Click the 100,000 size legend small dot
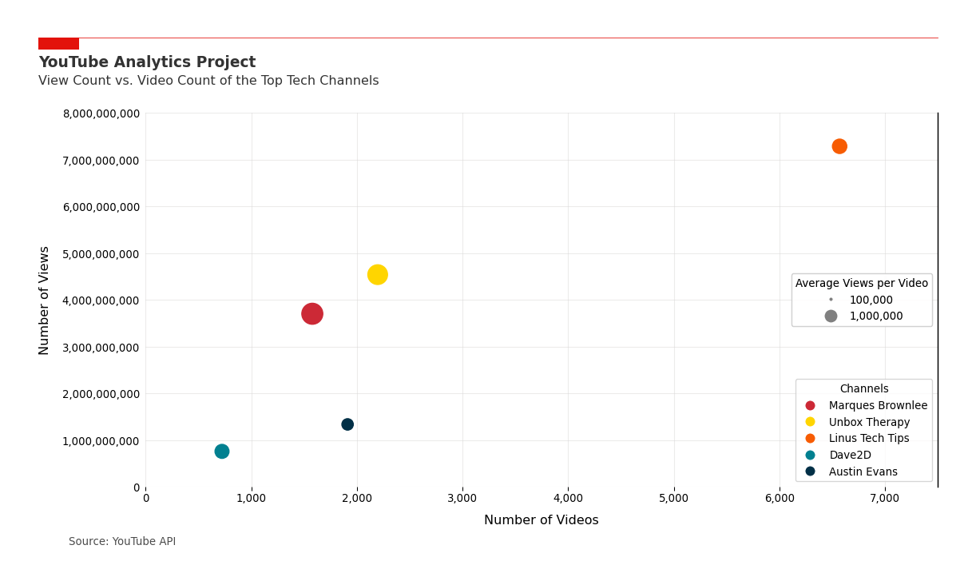The height and width of the screenshot is (585, 976). click(831, 300)
